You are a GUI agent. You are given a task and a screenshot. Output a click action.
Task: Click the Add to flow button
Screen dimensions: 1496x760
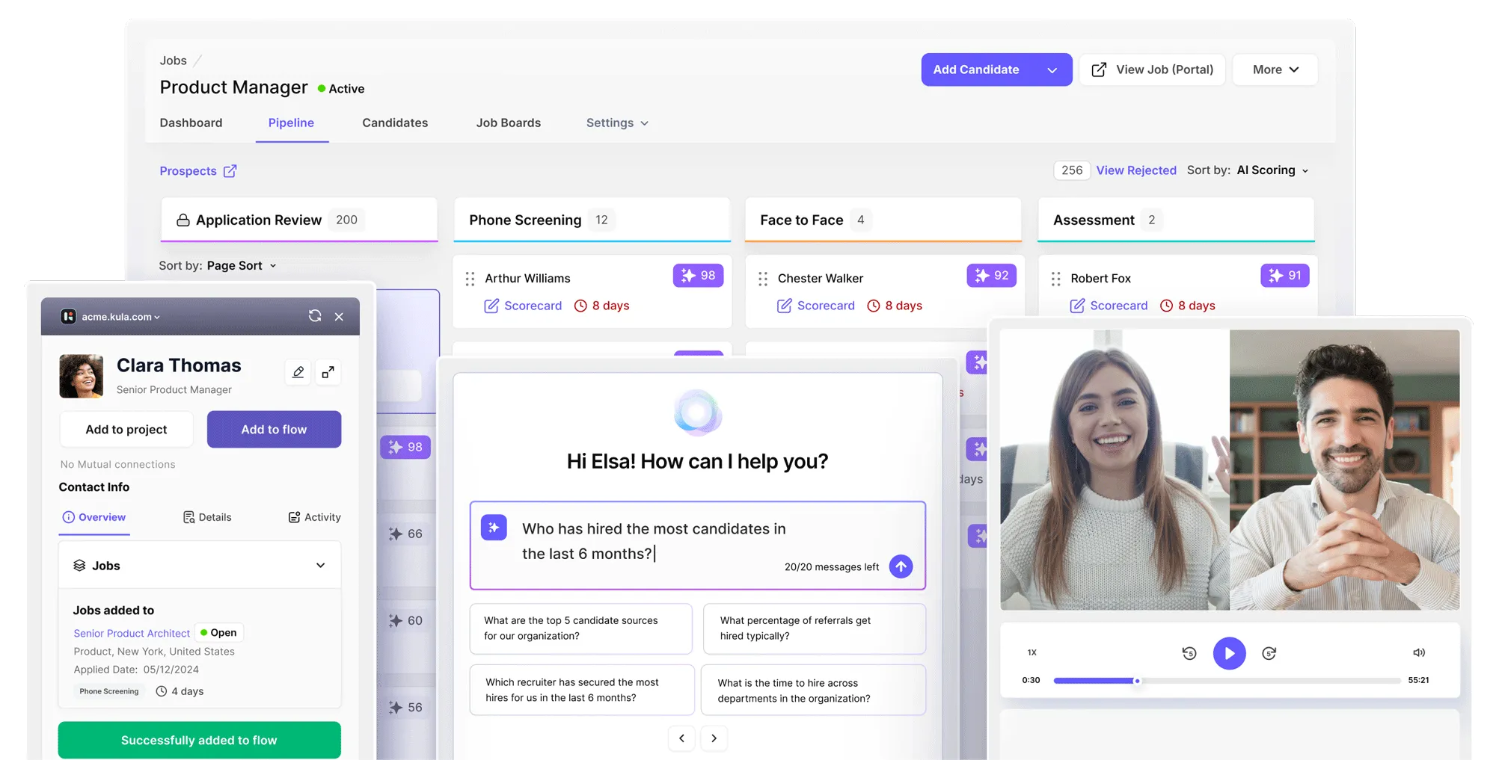(274, 430)
